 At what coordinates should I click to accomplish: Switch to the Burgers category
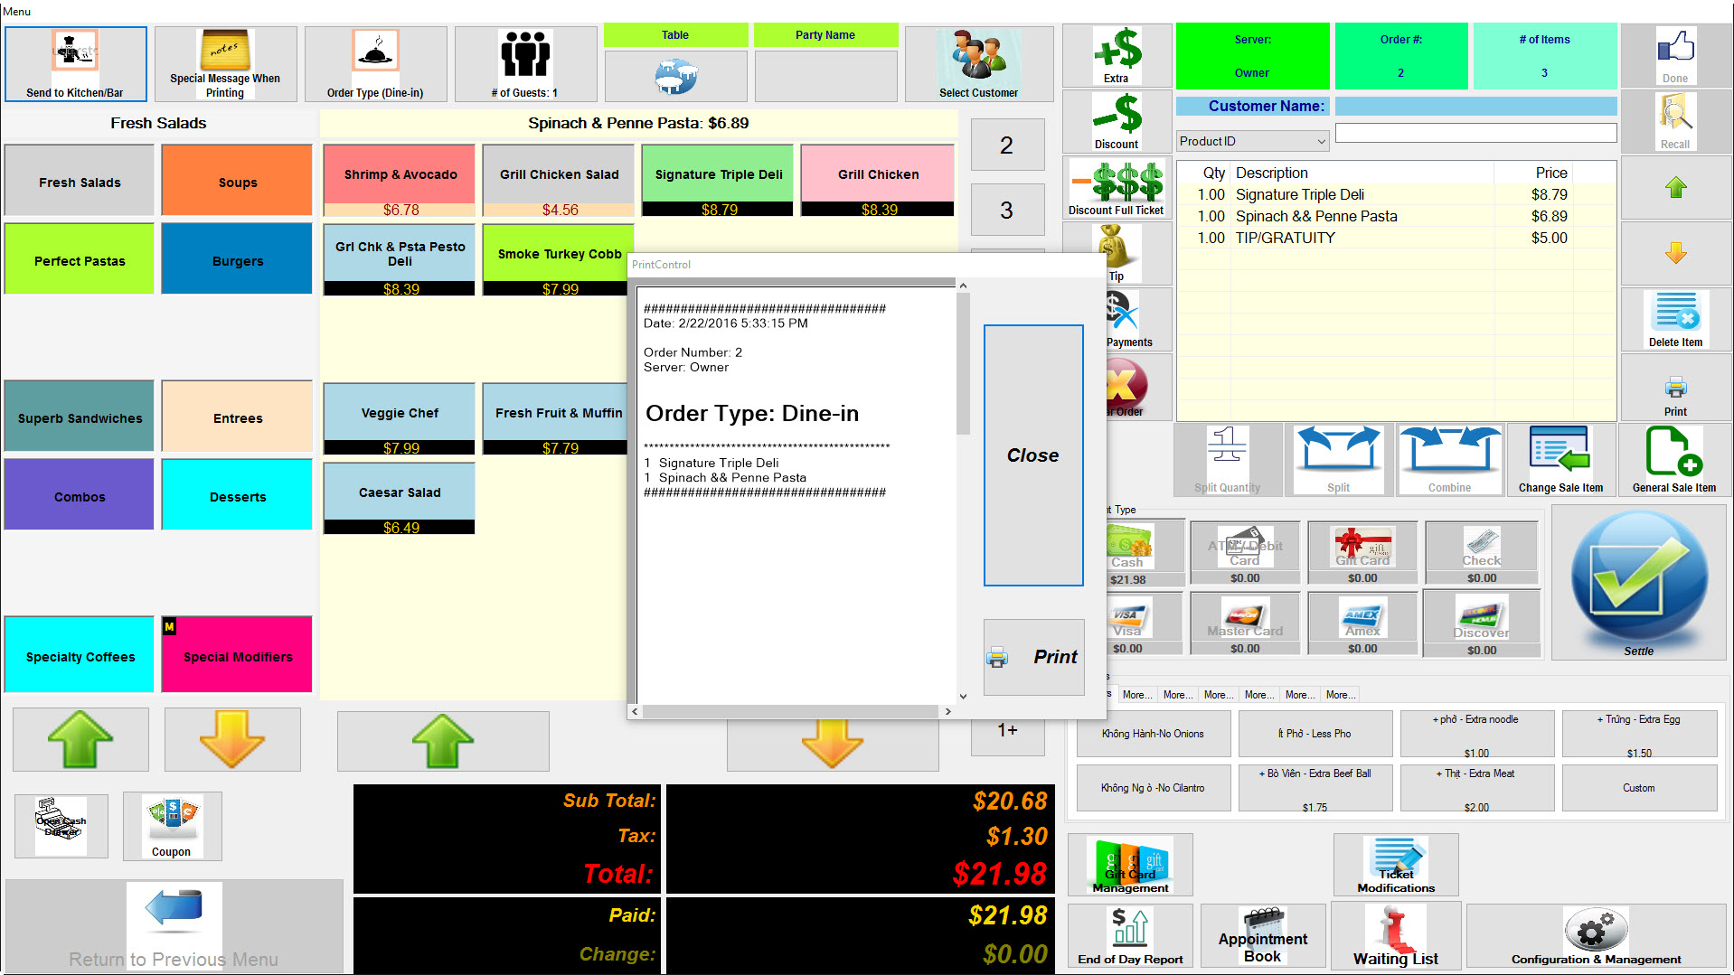pyautogui.click(x=238, y=260)
